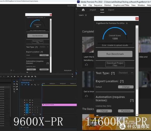The image size is (151, 131).
Task: Click Step Forward 1 Frame button
Action: [x=18, y=76]
